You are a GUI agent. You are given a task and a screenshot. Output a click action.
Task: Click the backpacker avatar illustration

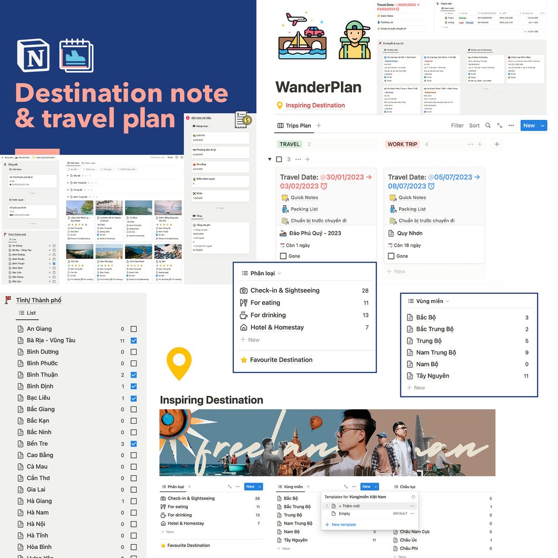coord(354,40)
